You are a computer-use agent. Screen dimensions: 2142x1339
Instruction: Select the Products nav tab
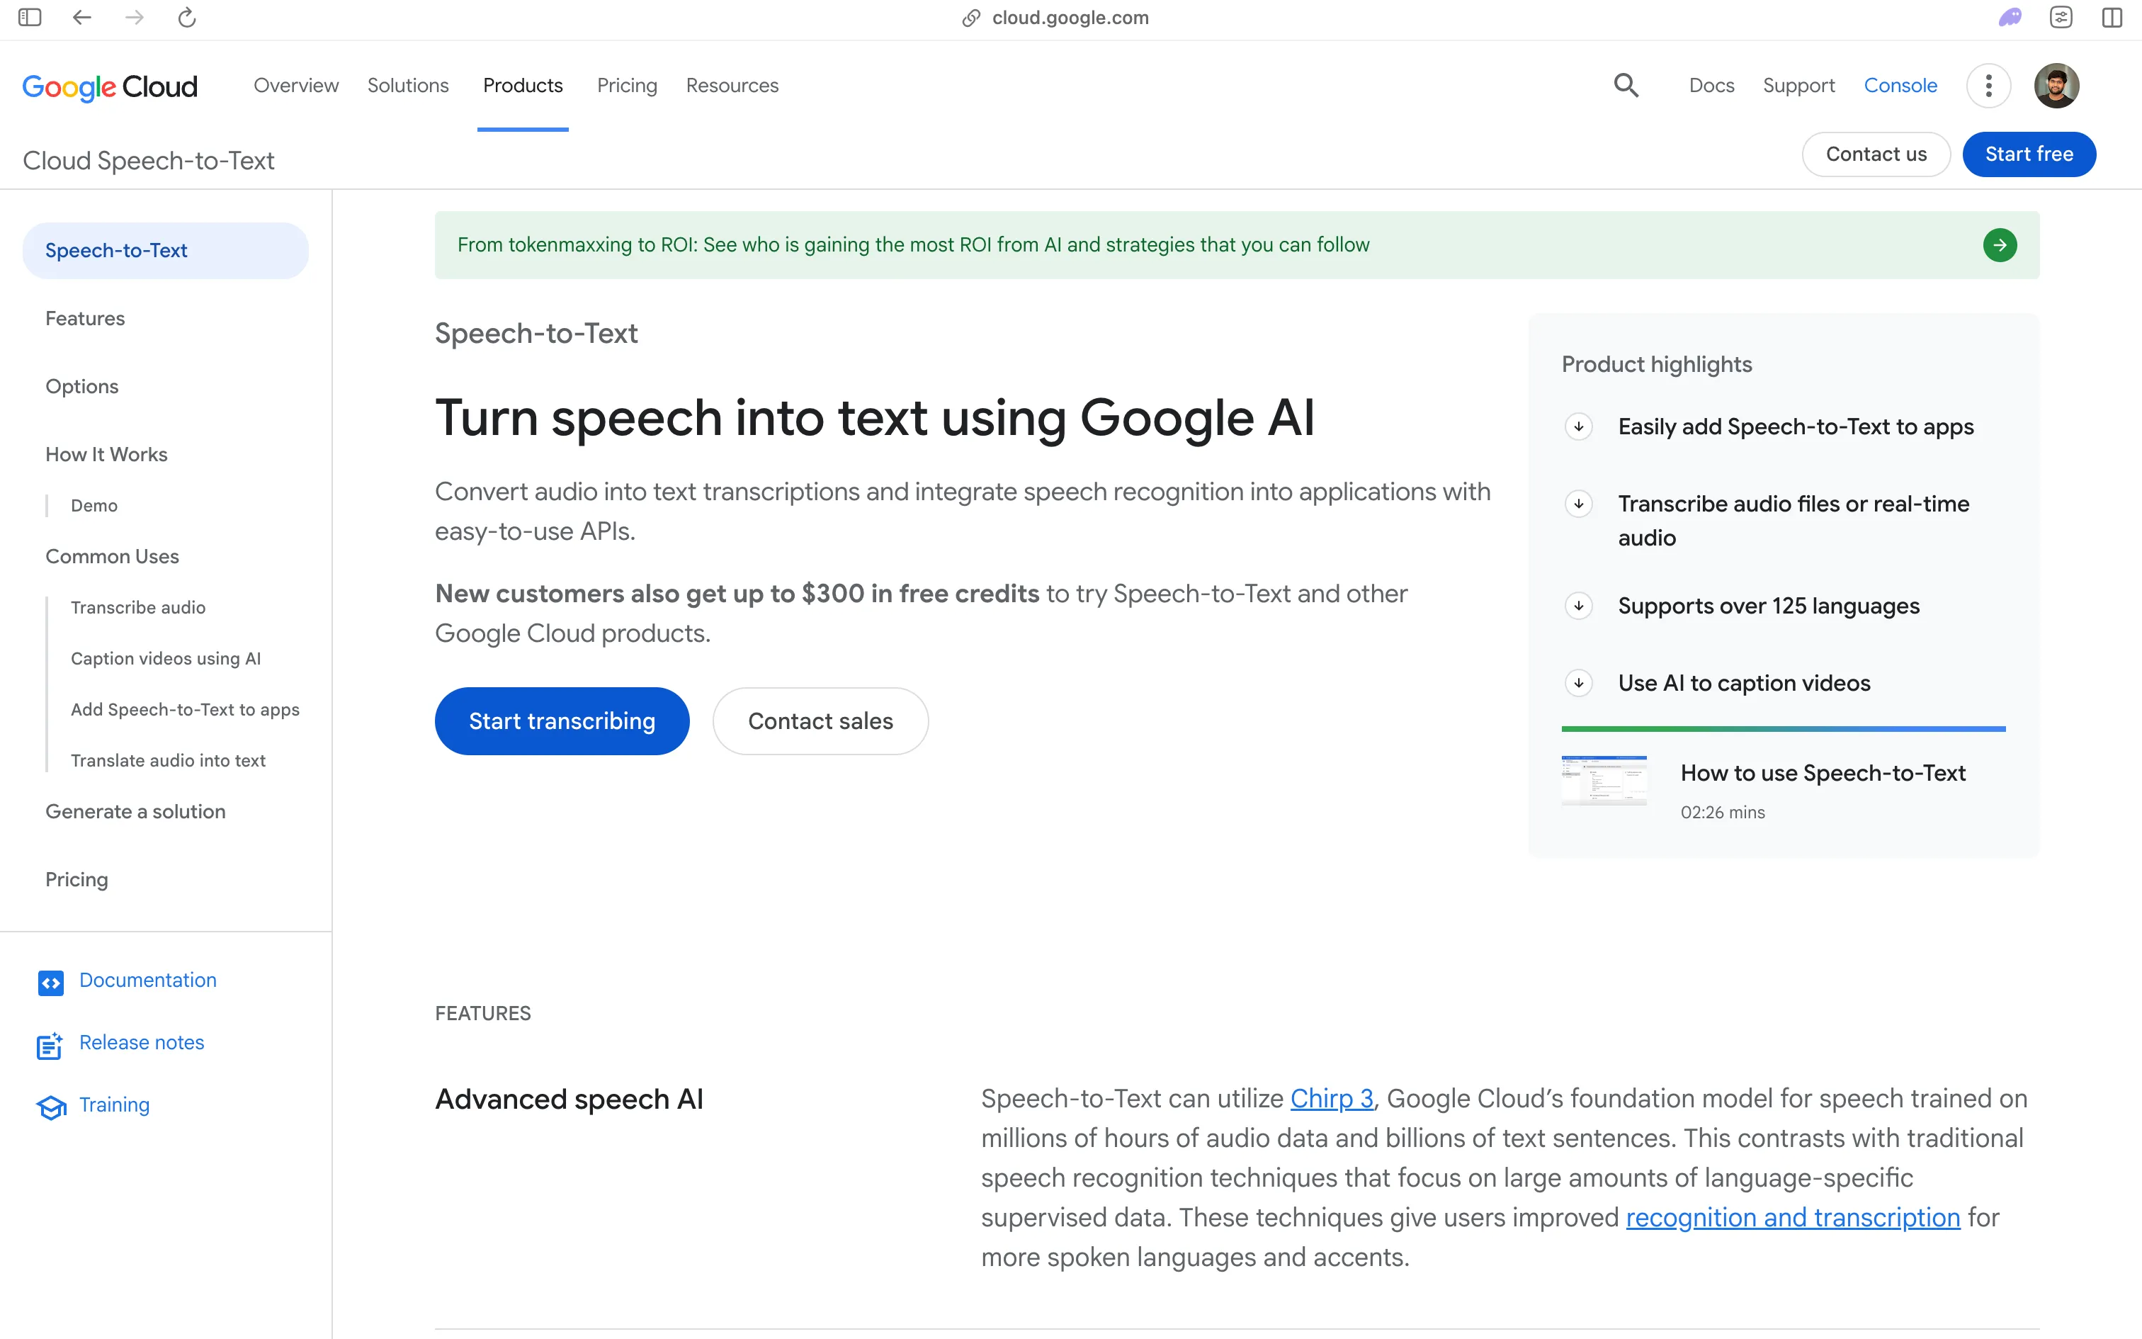[x=523, y=86]
